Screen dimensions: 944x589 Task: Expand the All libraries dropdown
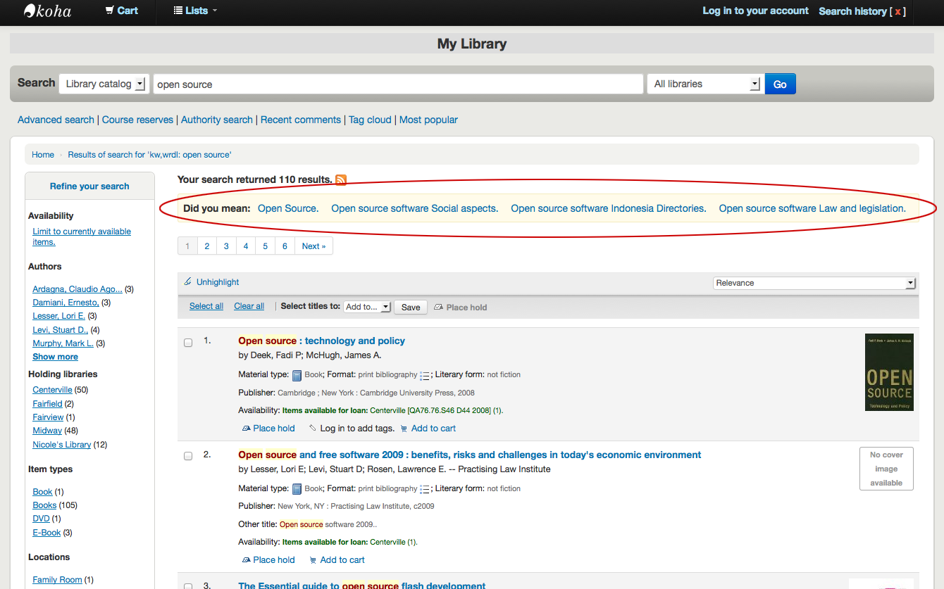coord(704,84)
